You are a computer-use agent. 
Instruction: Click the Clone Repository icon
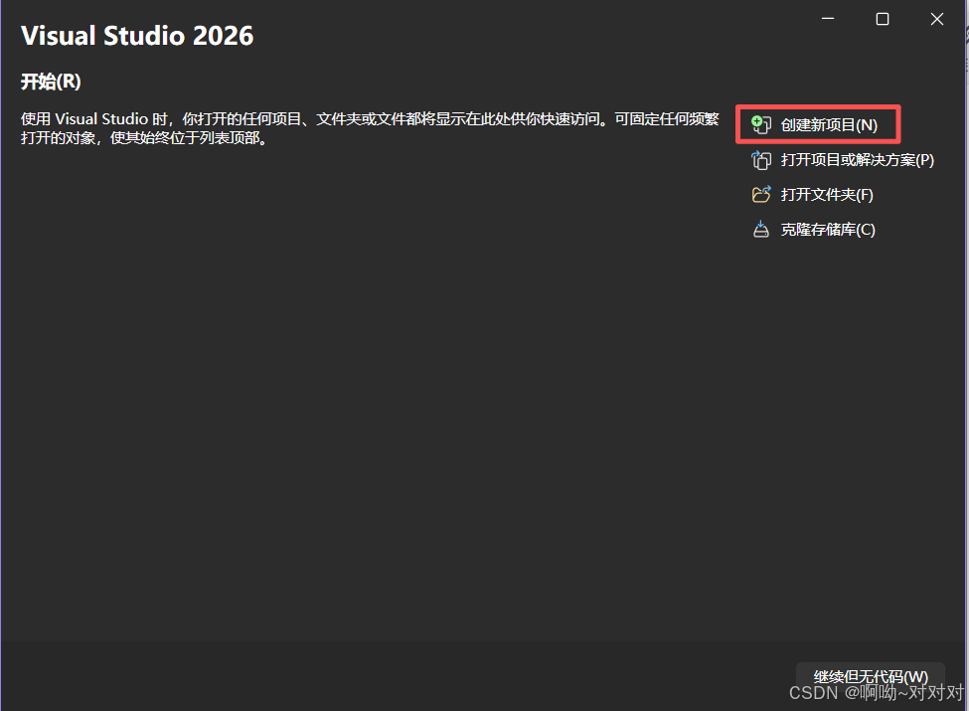click(760, 230)
